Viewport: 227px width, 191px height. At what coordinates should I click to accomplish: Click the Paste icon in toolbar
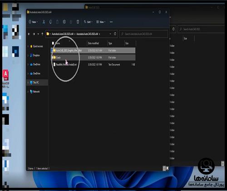[x=57, y=22]
